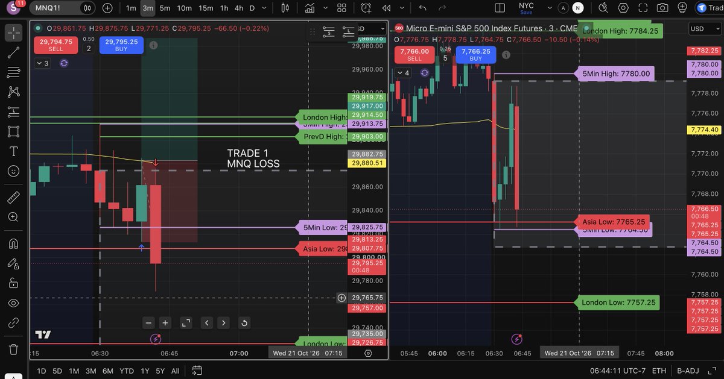The width and height of the screenshot is (724, 379).
Task: Click the 7,766.25 BUY button
Action: click(x=475, y=55)
